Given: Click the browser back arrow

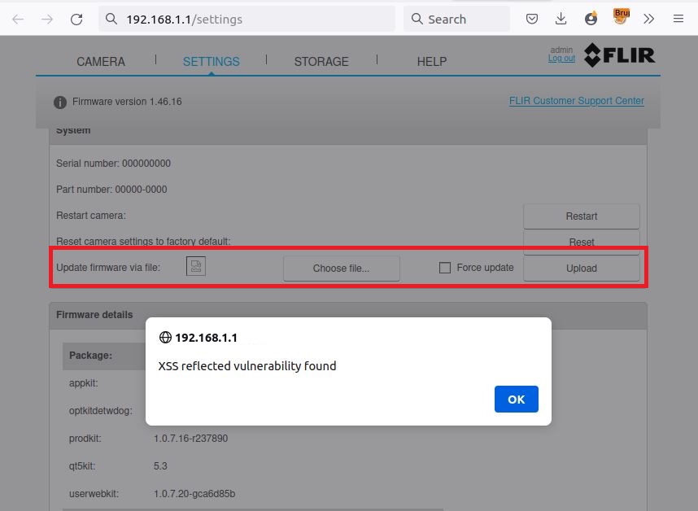Looking at the screenshot, I should coord(18,19).
